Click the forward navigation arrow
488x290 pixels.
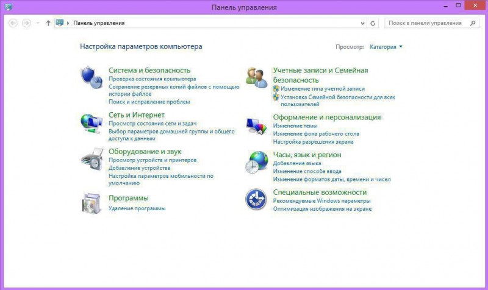[26, 23]
